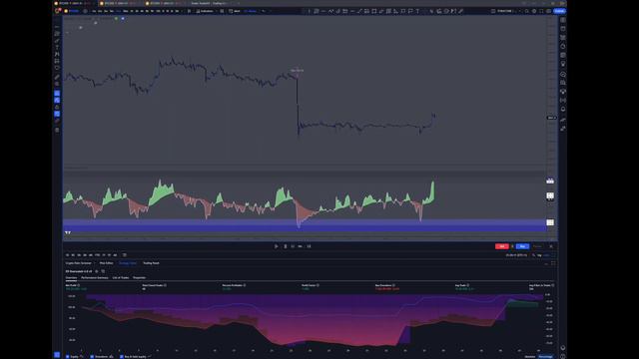Create an Alert from the top toolbar
The height and width of the screenshot is (359, 639).
pos(235,11)
